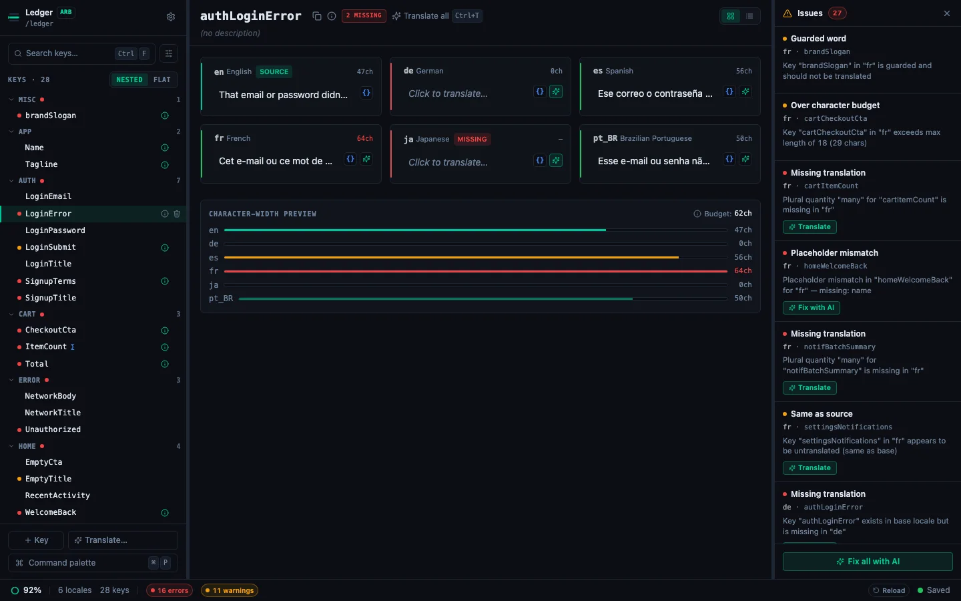AI translate the Japanese card
961x601 pixels.
(556, 160)
